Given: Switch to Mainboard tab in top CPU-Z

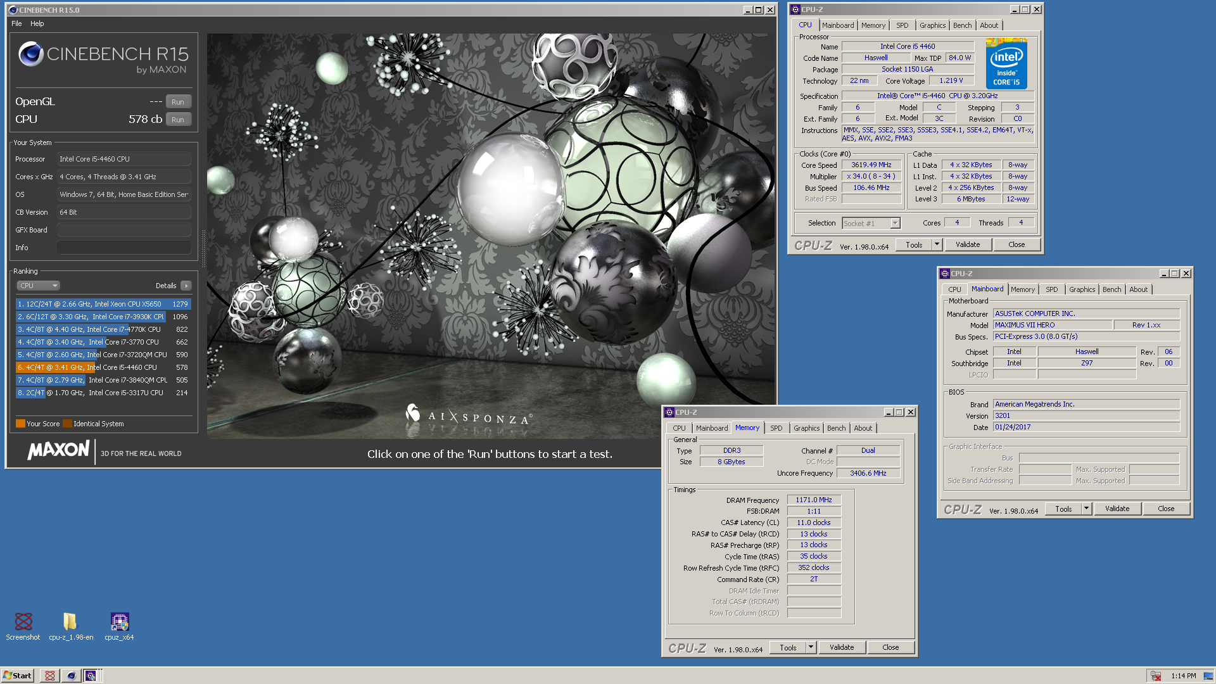Looking at the screenshot, I should coord(838,25).
